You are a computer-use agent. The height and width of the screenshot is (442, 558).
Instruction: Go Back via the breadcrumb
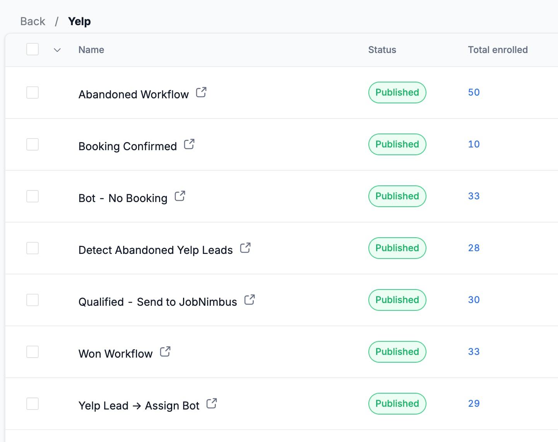pyautogui.click(x=33, y=21)
